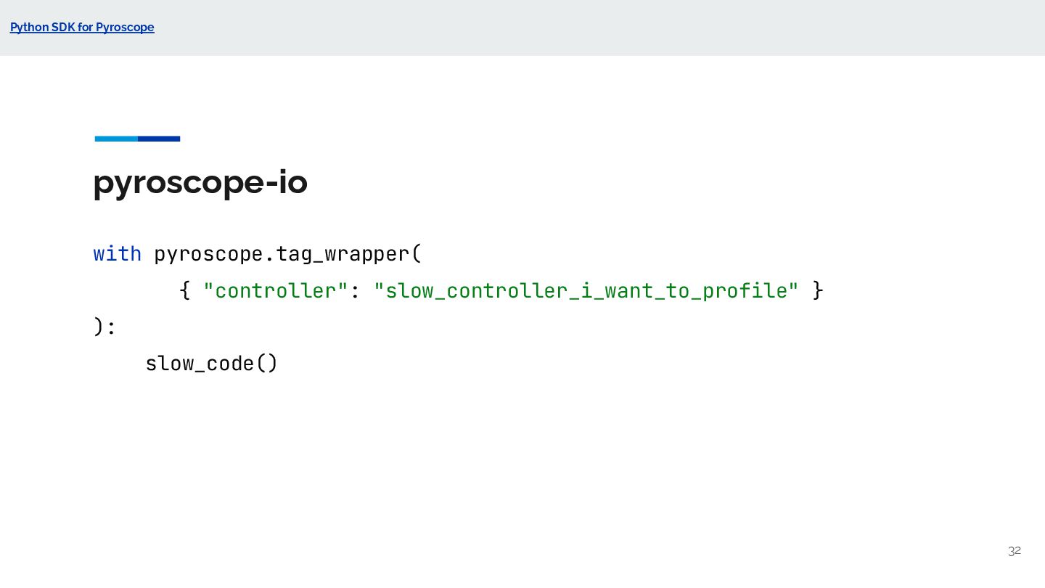Select the slow_controller_i_want_to_profile string value
This screenshot has width=1045, height=588.
tap(586, 290)
